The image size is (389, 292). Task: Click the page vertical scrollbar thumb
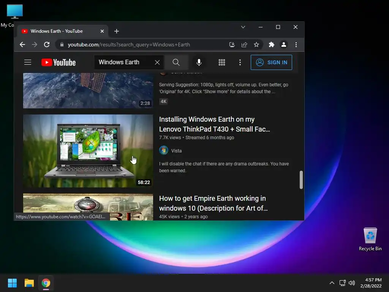[301, 180]
